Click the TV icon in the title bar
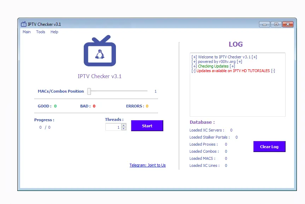The width and height of the screenshot is (305, 204). pyautogui.click(x=24, y=24)
